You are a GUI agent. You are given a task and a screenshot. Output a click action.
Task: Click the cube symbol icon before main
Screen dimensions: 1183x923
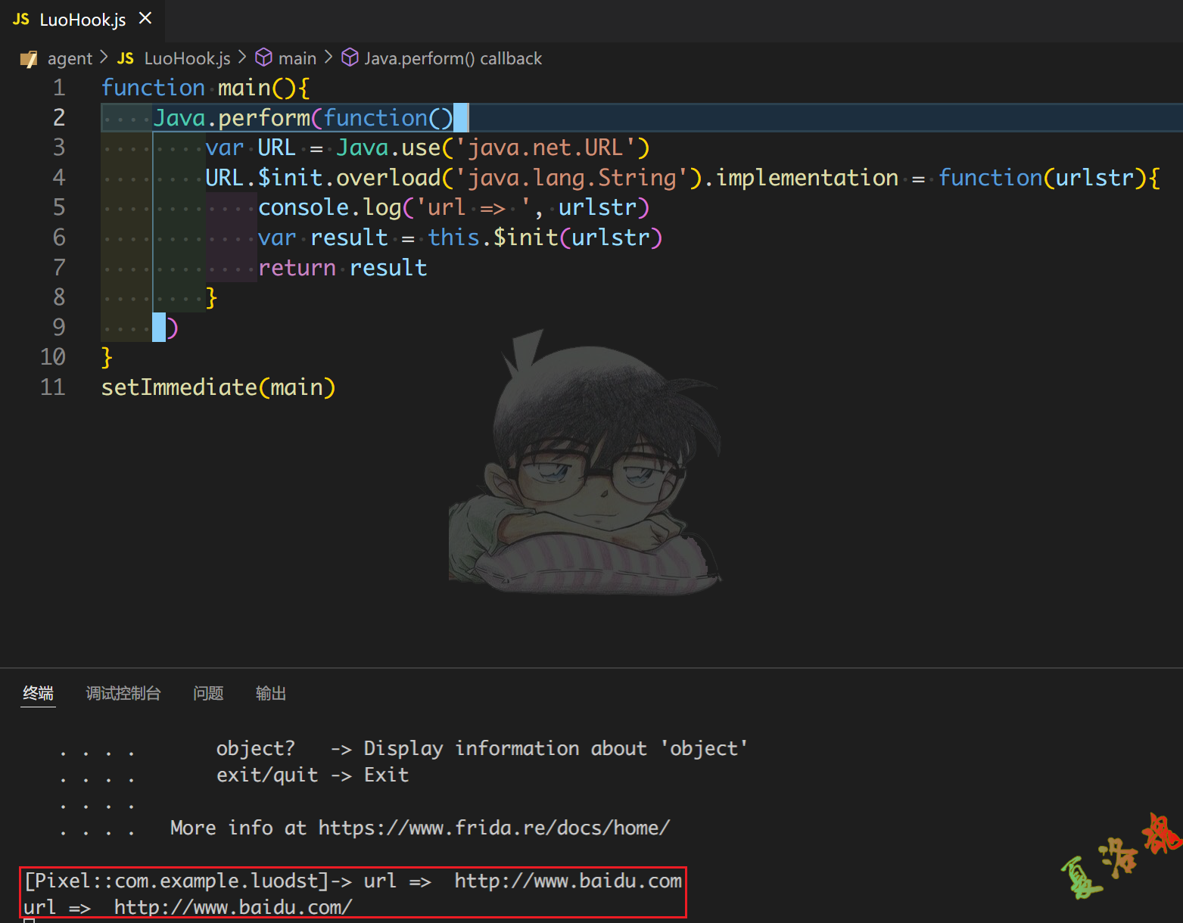(x=263, y=57)
